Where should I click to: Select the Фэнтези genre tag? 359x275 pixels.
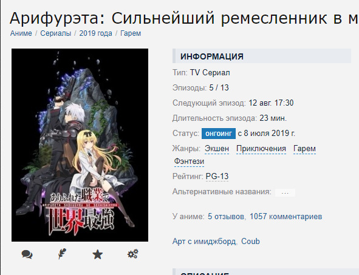pos(189,161)
